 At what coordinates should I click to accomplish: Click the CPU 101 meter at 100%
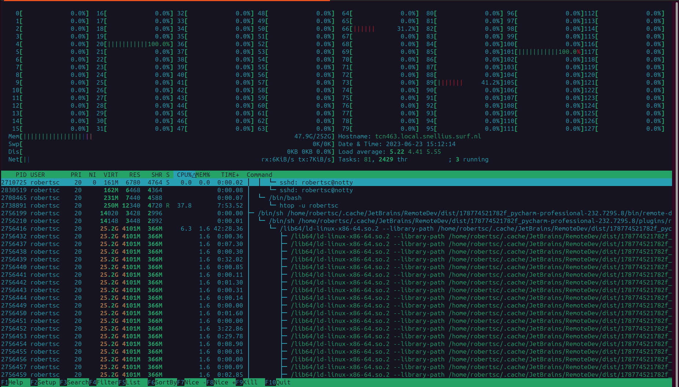click(x=543, y=52)
